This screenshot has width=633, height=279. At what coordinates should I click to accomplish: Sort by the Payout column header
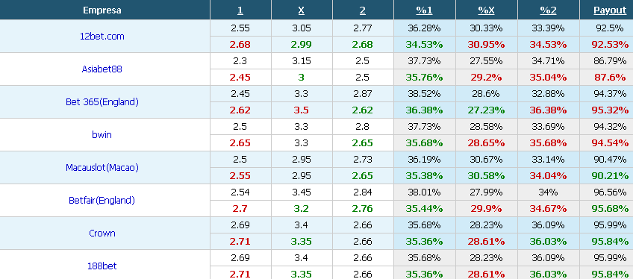[610, 10]
